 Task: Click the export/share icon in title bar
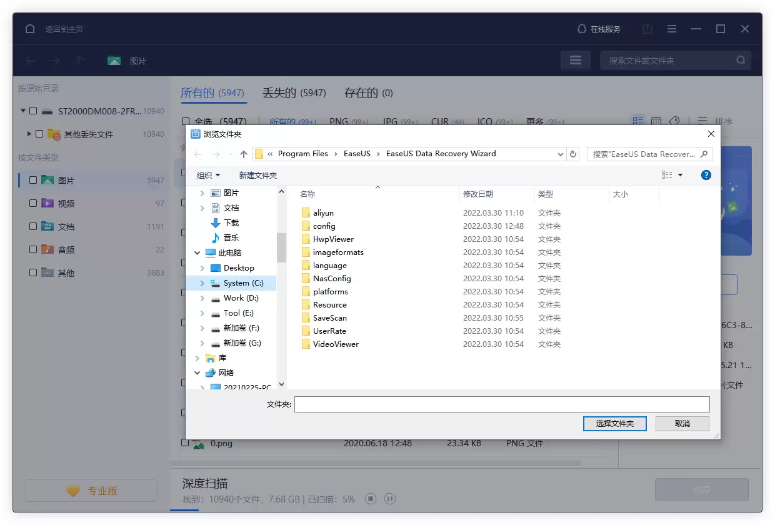(647, 29)
